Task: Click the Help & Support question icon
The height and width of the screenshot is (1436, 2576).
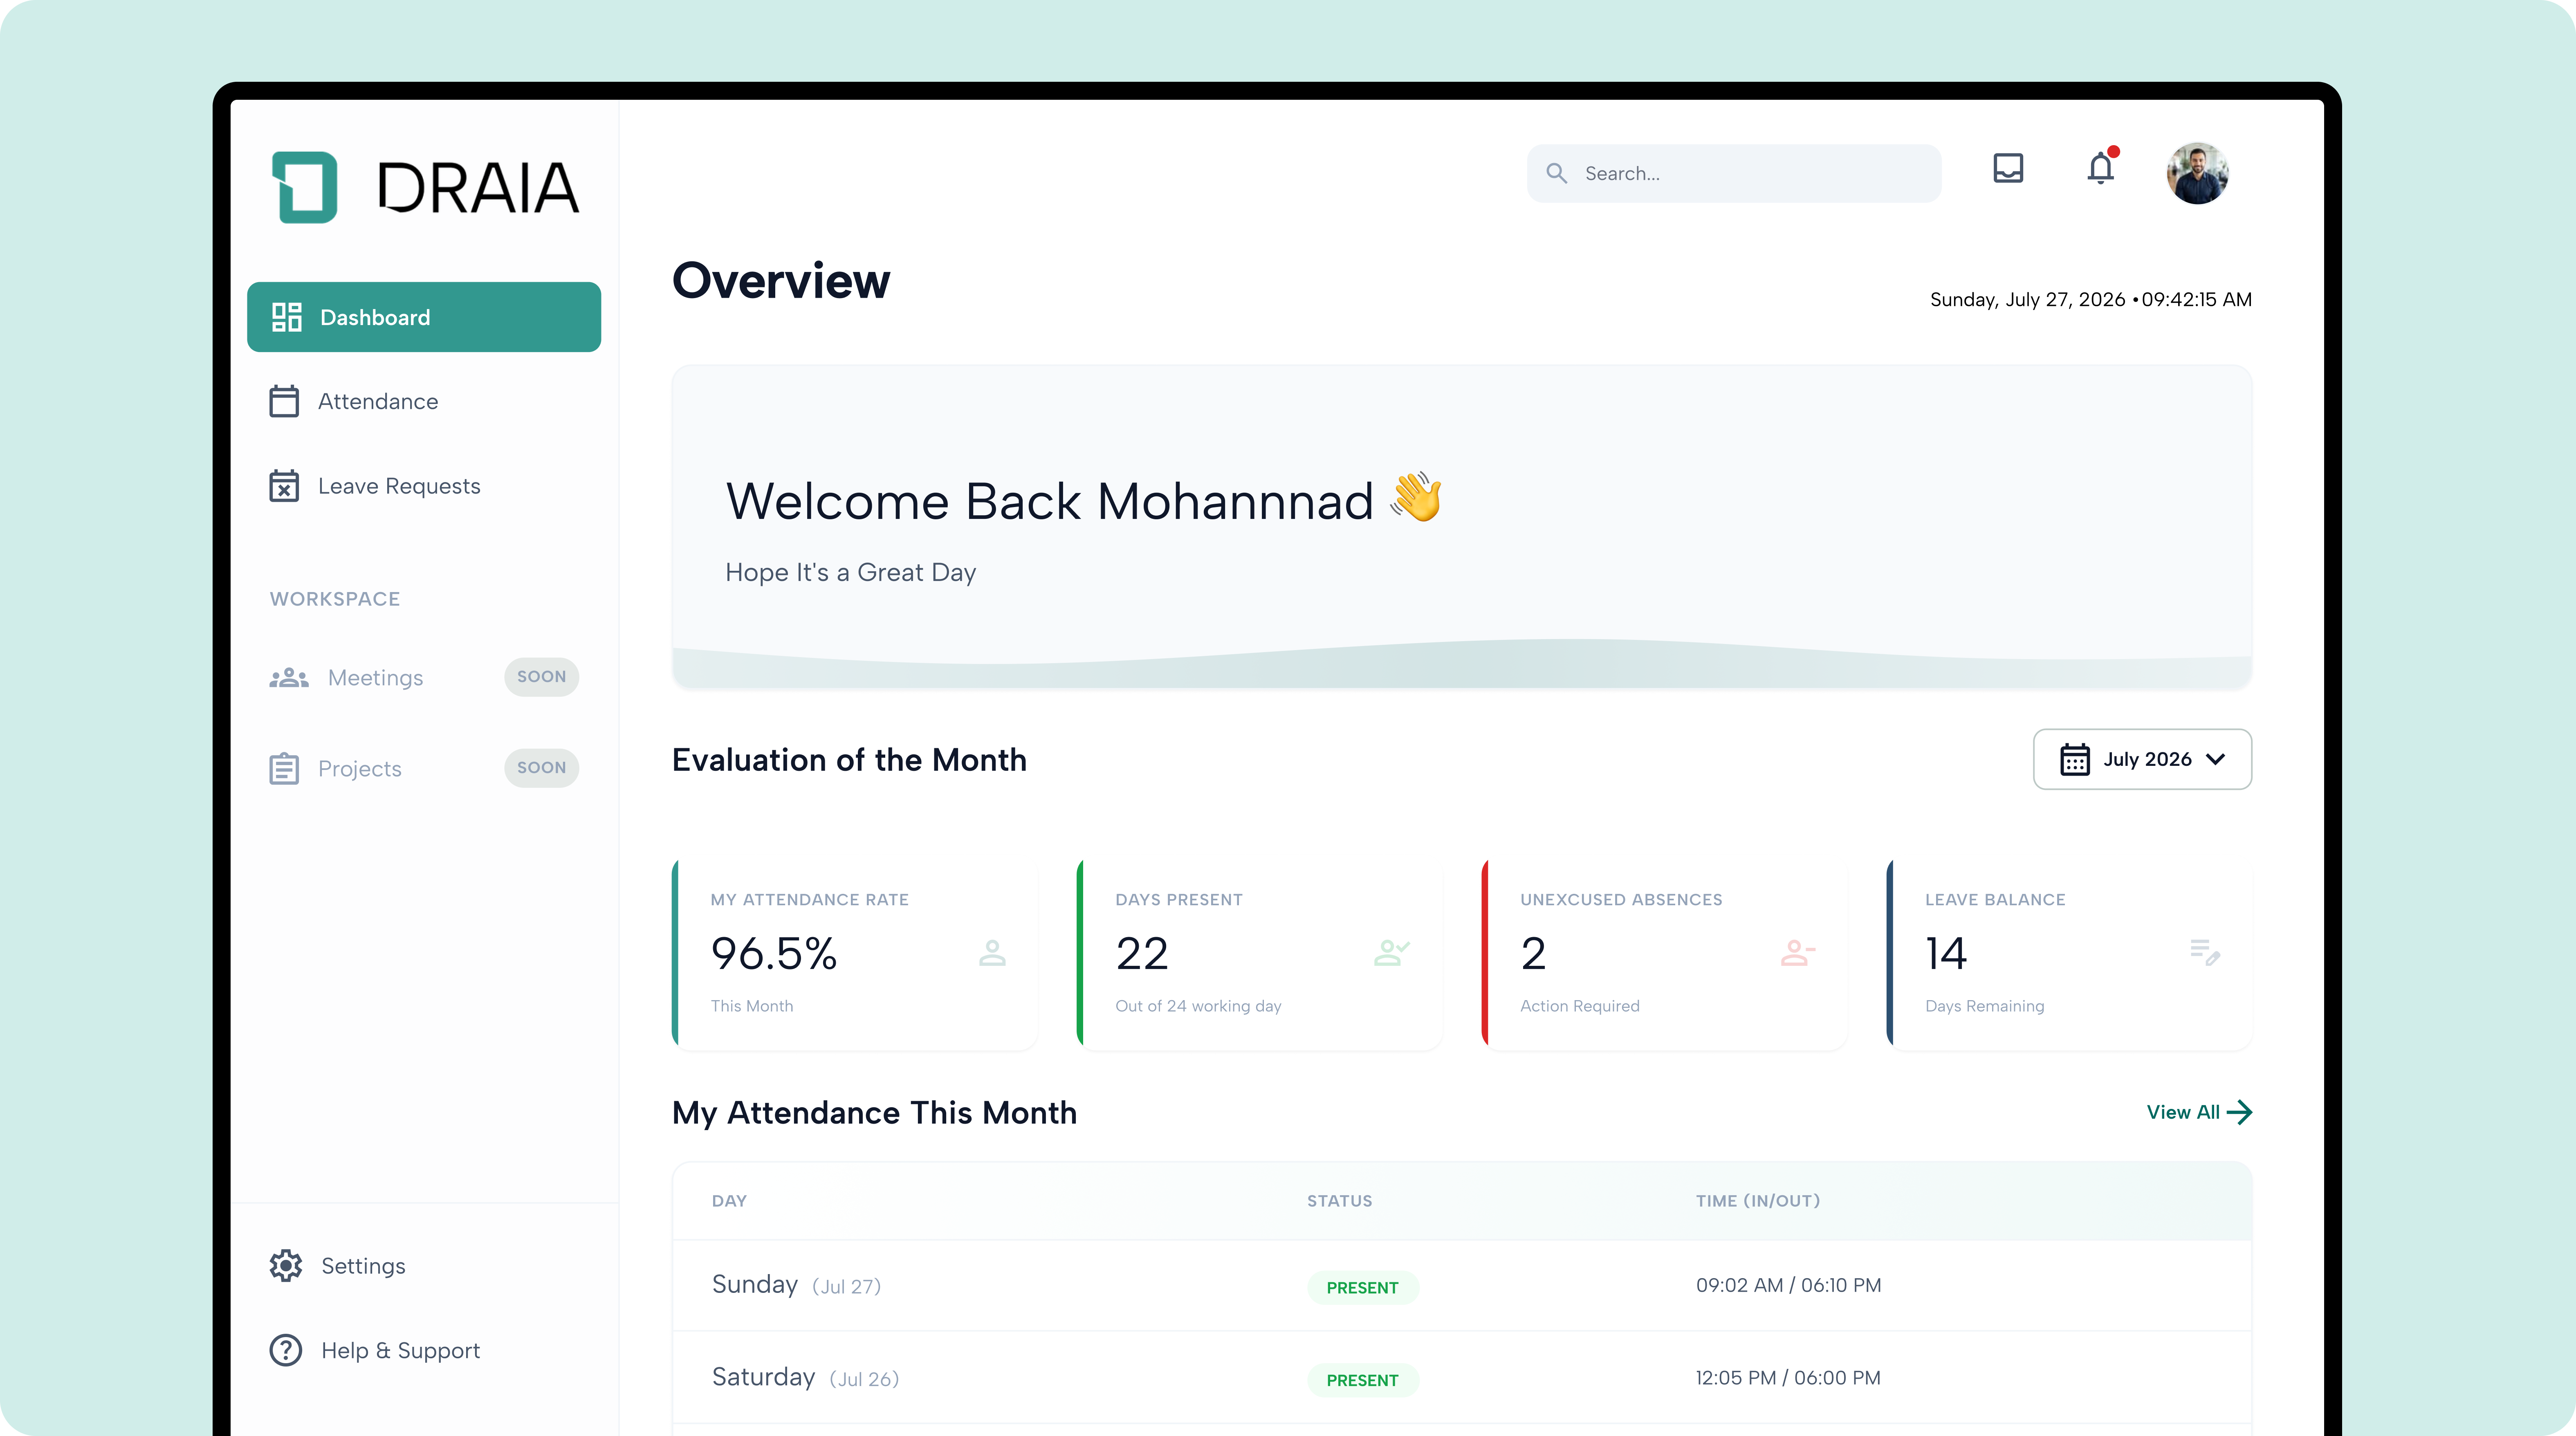Action: [x=286, y=1350]
